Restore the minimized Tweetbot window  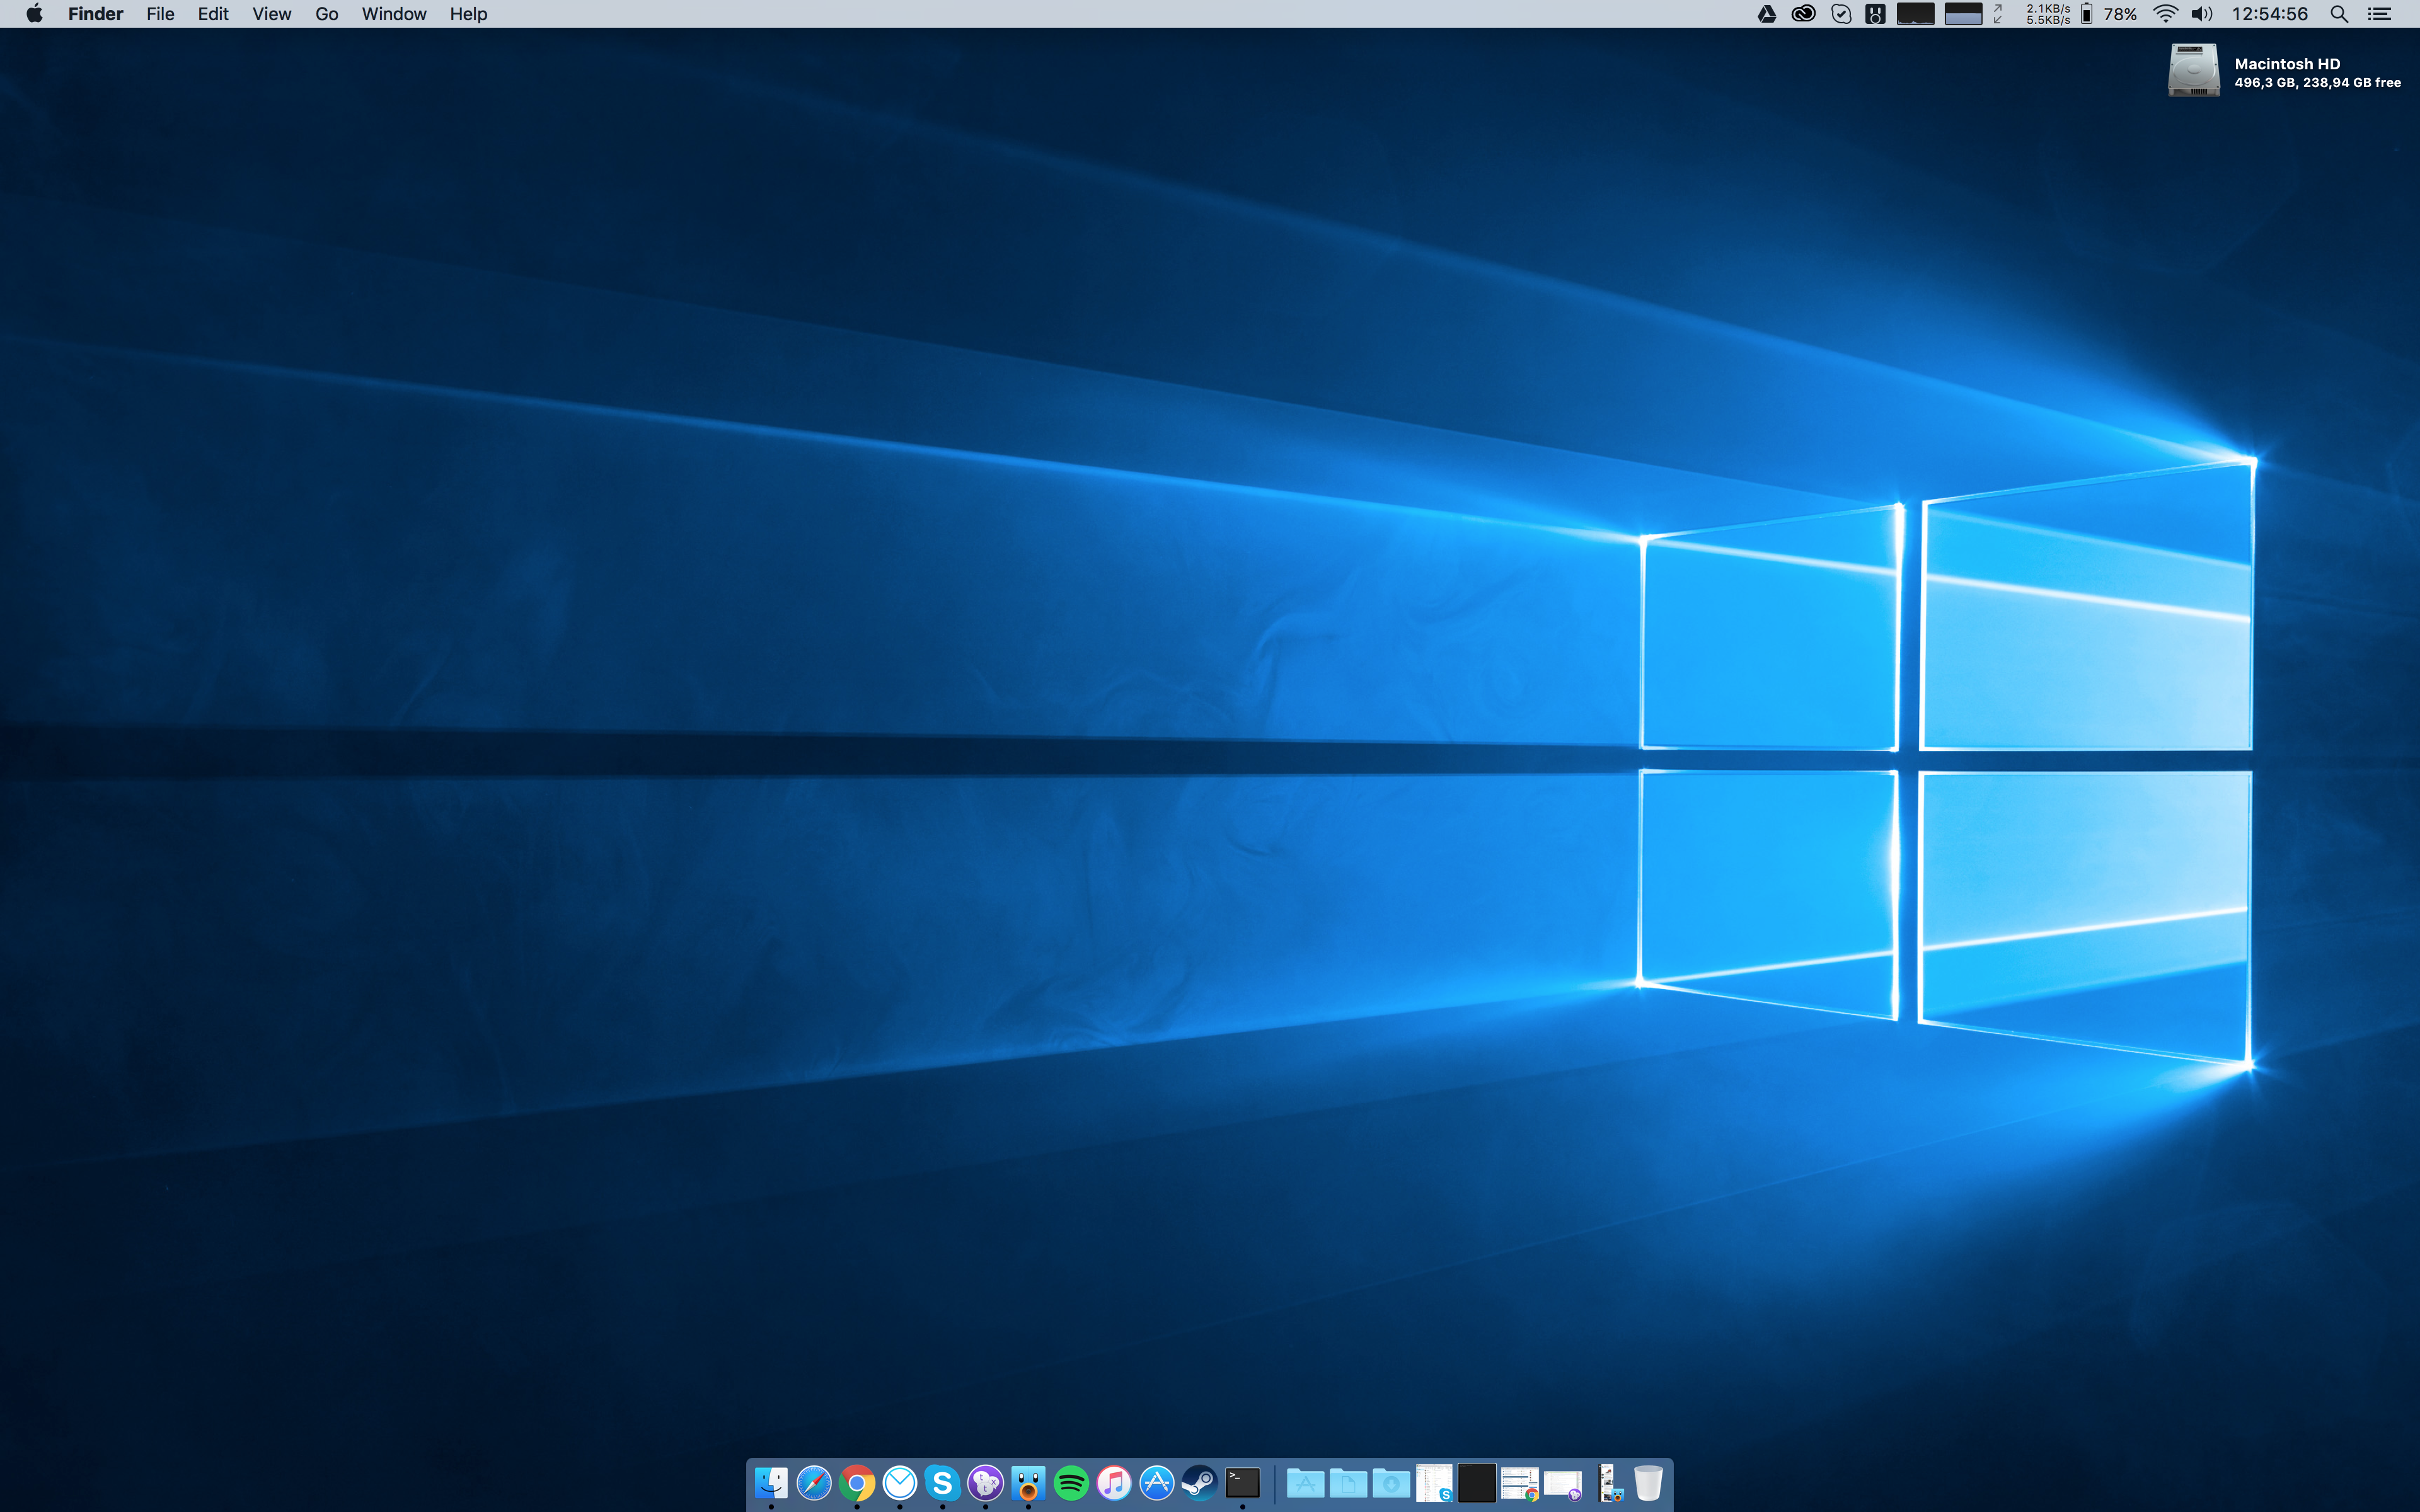(1609, 1482)
